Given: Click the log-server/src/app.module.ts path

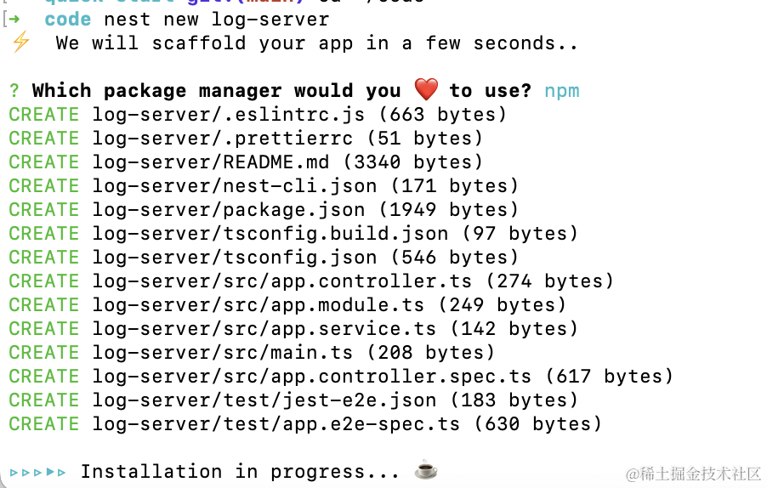Looking at the screenshot, I should 259,304.
